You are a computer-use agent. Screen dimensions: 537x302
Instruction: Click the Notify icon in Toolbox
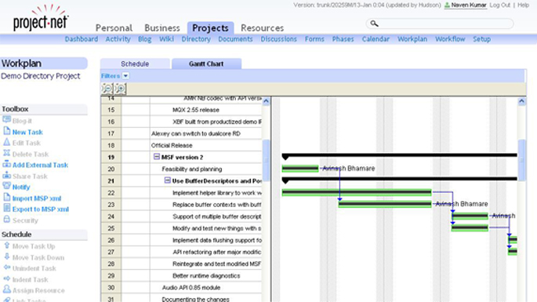[x=6, y=186]
